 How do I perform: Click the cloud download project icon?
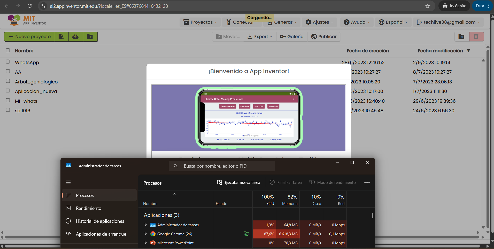[75, 37]
